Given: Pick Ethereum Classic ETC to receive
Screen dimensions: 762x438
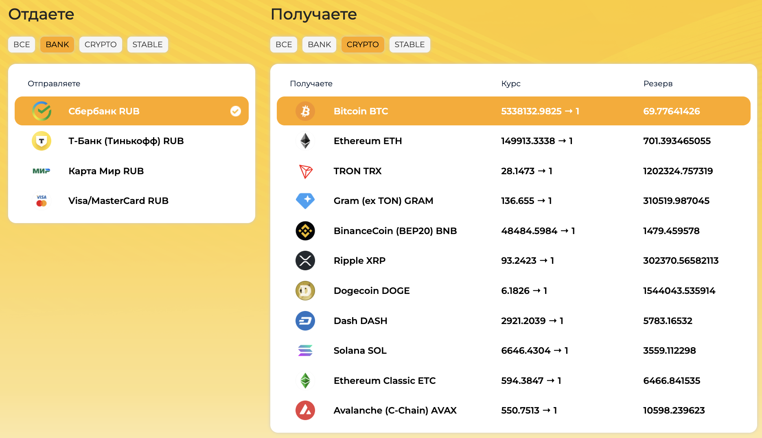Looking at the screenshot, I should (x=514, y=381).
